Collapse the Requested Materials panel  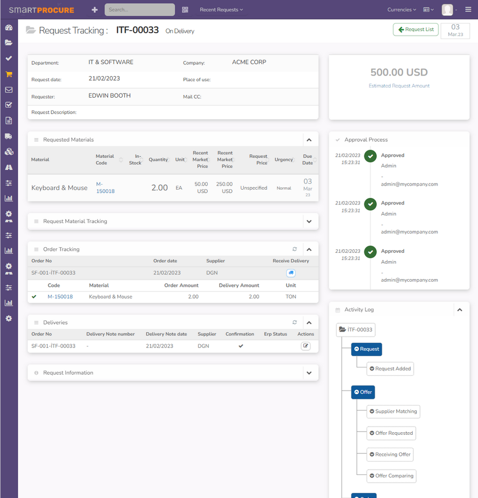tap(309, 140)
